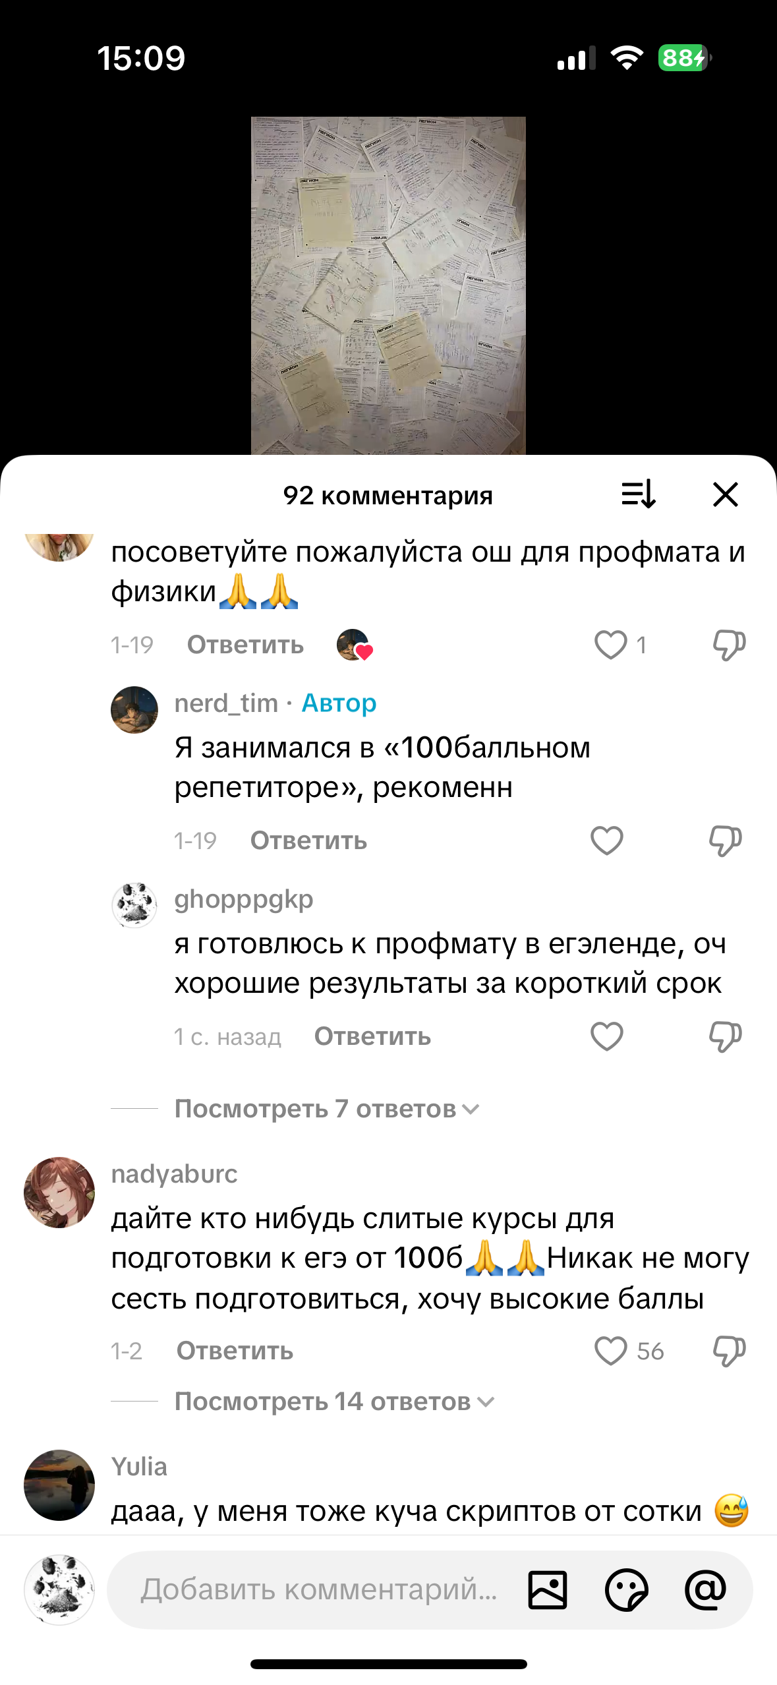Open sticker emoji picker
Viewport: 777px width, 1685px height.
(x=626, y=1590)
